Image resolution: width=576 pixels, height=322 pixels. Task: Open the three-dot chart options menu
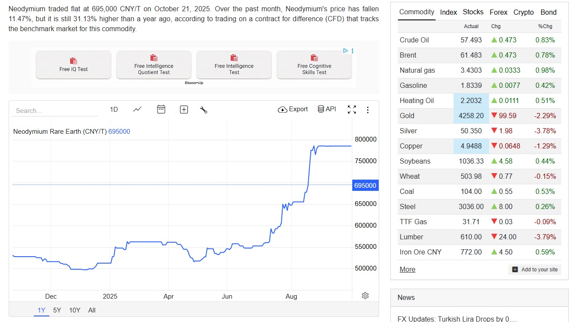pos(368,110)
